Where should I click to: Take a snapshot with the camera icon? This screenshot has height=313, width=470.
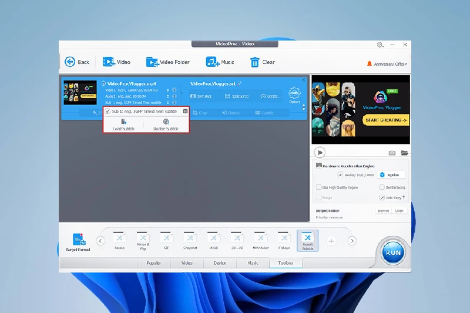(x=392, y=153)
